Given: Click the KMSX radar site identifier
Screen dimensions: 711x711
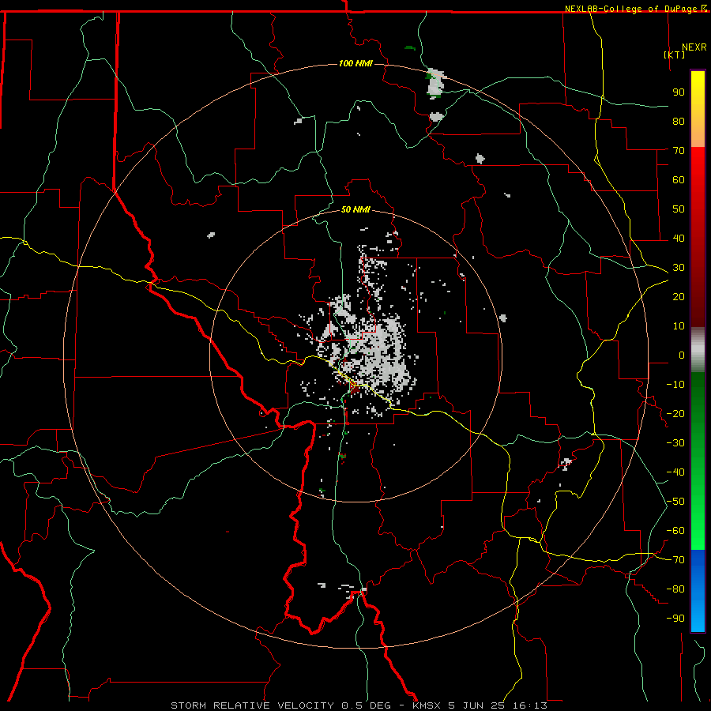Looking at the screenshot, I should coord(427,705).
